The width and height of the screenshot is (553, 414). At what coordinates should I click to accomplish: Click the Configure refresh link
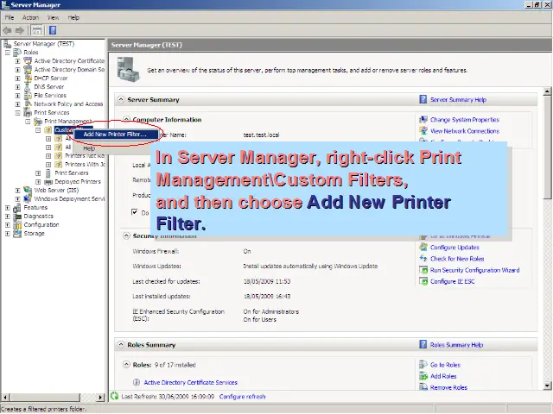pyautogui.click(x=242, y=397)
